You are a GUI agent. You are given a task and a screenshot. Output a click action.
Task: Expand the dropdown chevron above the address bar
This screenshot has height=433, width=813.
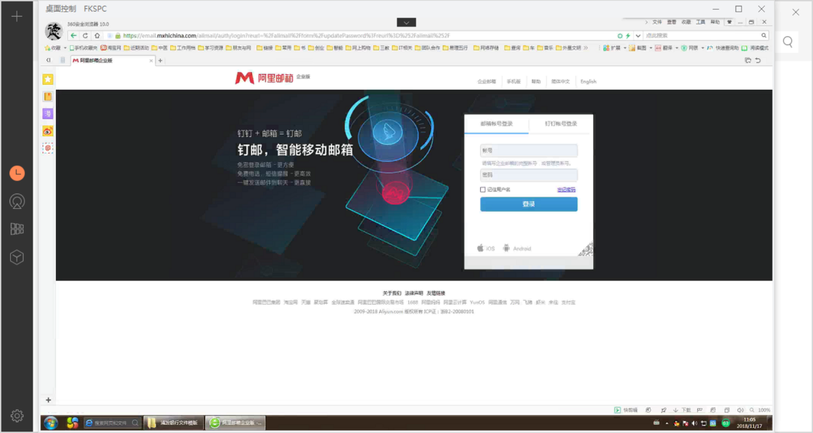pos(406,22)
